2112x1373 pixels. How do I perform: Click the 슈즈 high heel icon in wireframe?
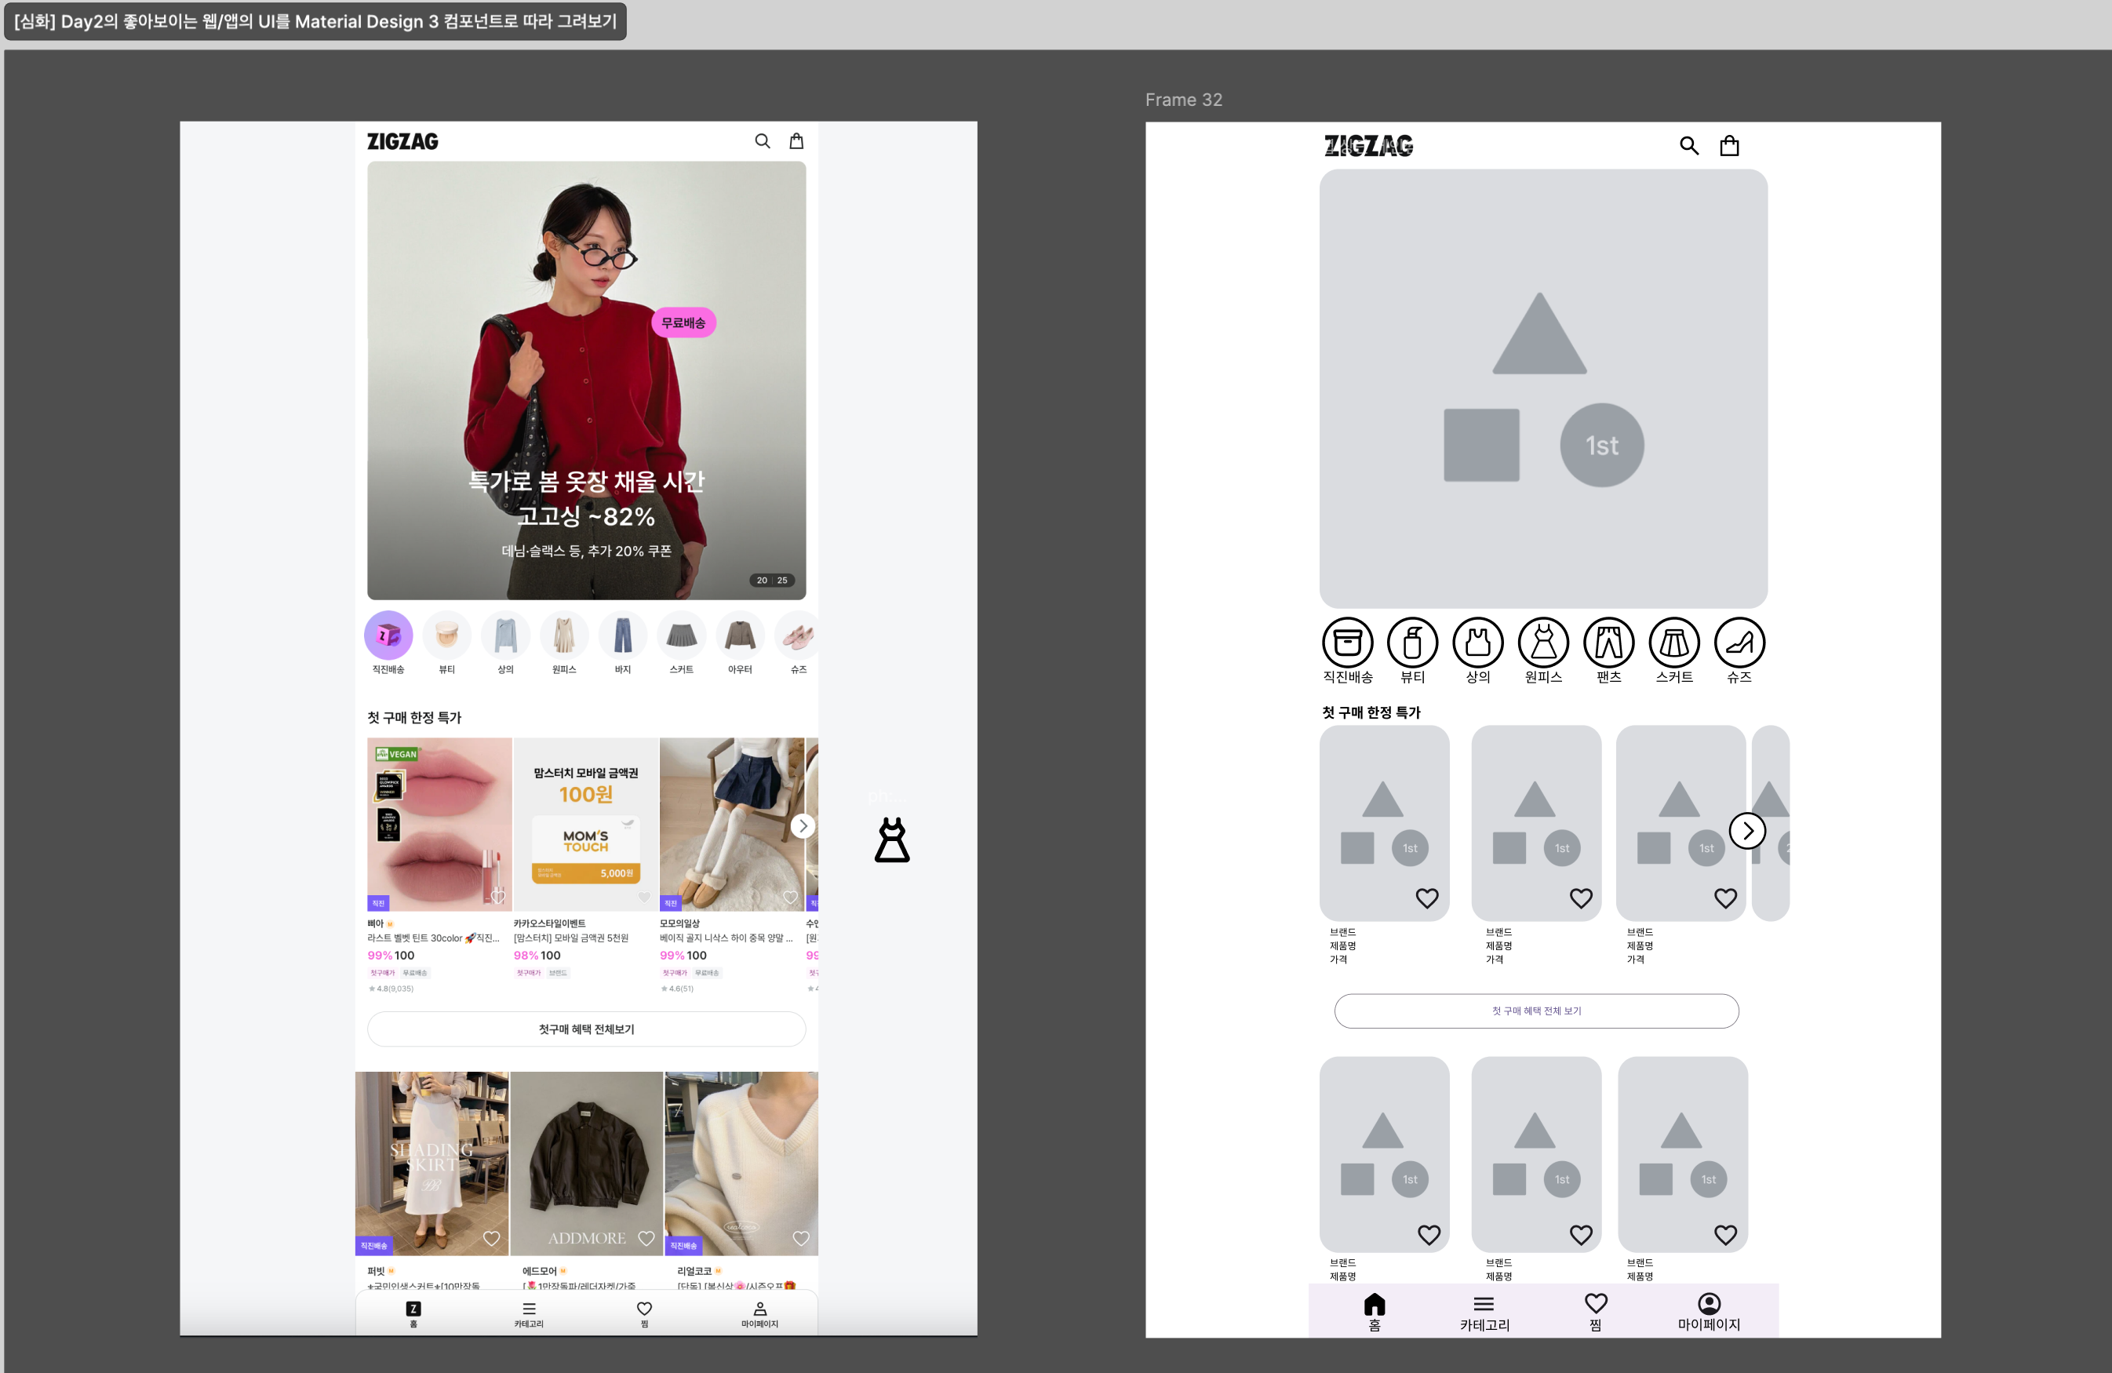click(x=1739, y=643)
